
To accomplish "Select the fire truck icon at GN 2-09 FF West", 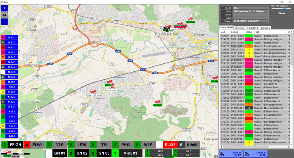I will [x=92, y=91].
